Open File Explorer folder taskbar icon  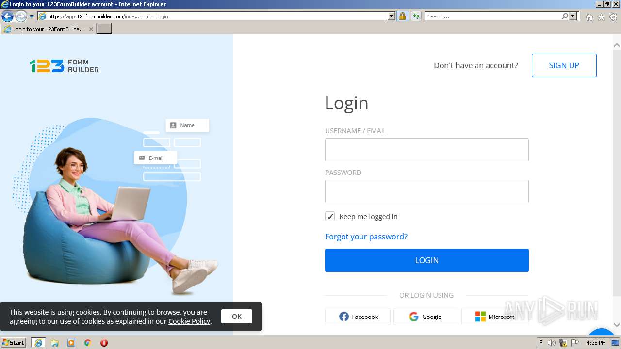(55, 343)
